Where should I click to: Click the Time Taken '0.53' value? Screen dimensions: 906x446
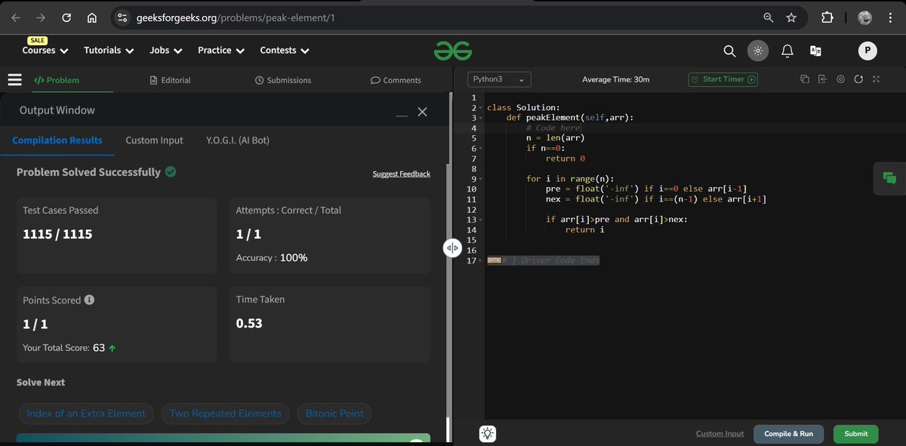[x=249, y=324]
